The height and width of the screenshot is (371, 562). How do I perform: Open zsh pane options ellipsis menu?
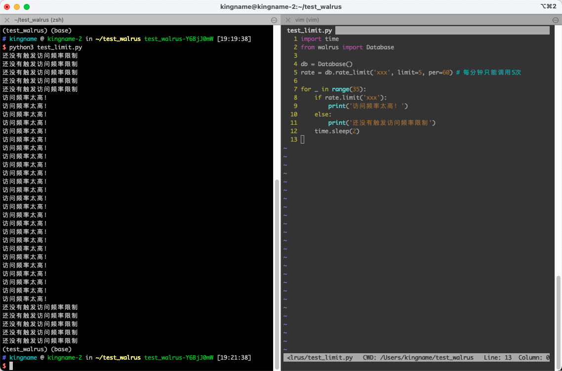pos(274,20)
